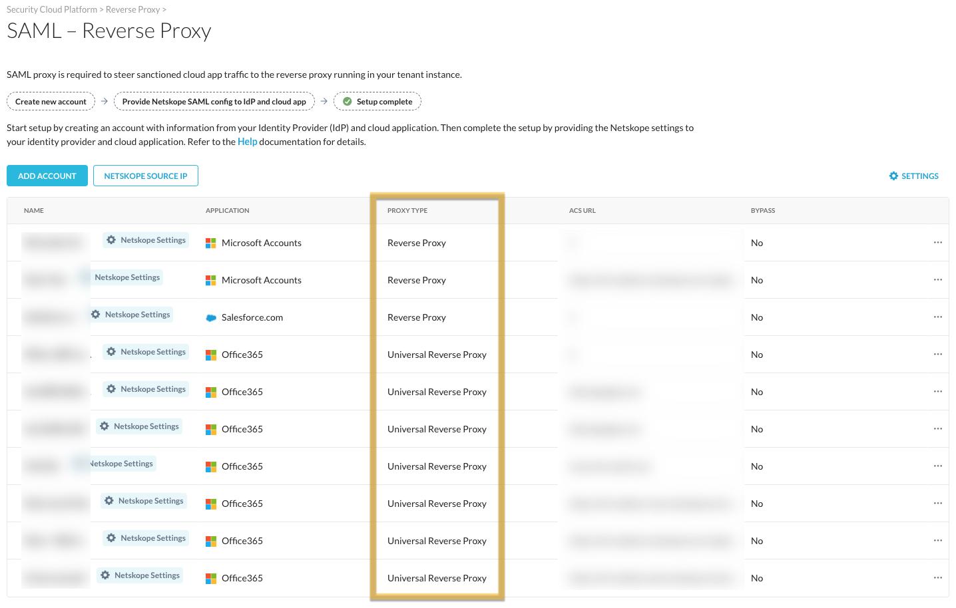
Task: Select Provide Netskope SAML config step
Action: click(x=214, y=102)
